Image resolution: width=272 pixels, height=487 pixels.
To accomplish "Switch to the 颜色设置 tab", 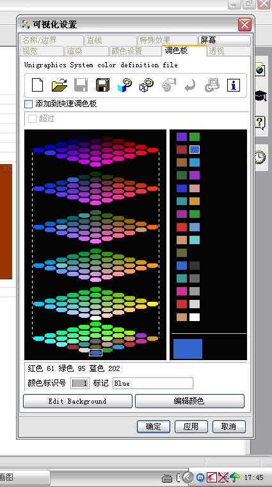I will [x=135, y=51].
